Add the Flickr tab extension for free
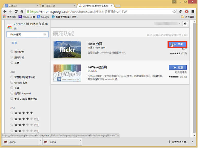 click(177, 44)
